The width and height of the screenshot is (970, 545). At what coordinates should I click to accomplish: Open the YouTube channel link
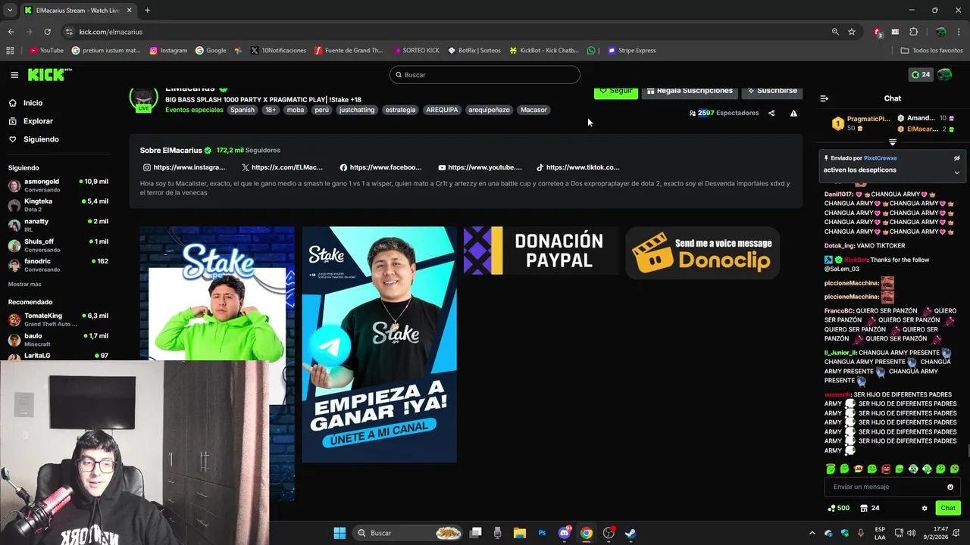[479, 167]
